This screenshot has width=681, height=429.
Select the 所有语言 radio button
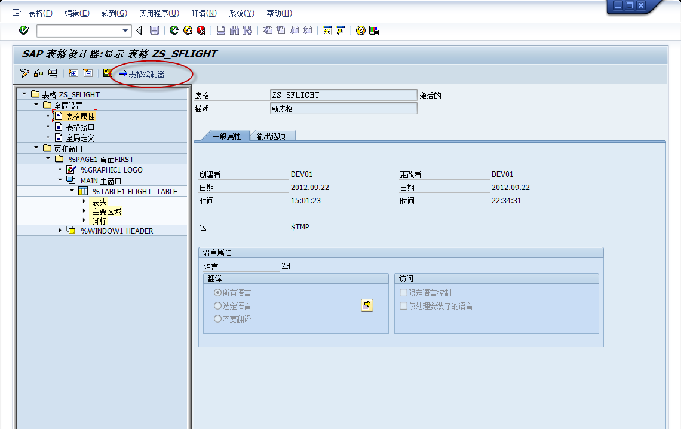pyautogui.click(x=217, y=293)
